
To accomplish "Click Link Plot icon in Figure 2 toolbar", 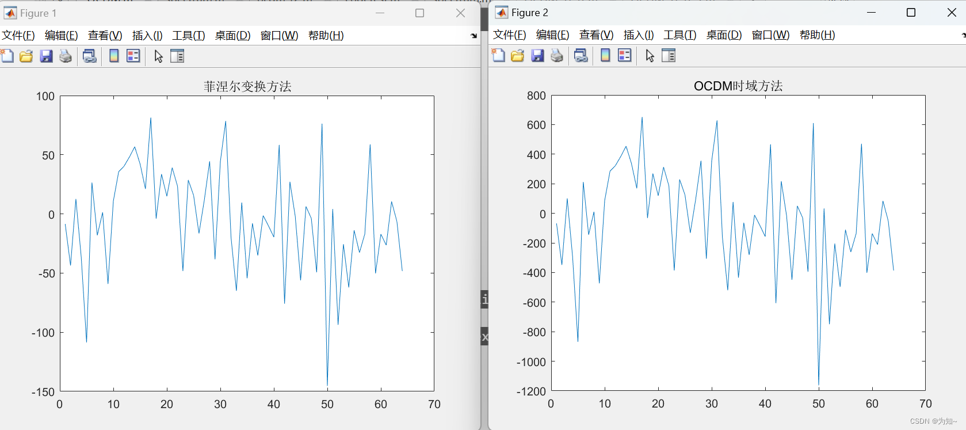I will (581, 55).
